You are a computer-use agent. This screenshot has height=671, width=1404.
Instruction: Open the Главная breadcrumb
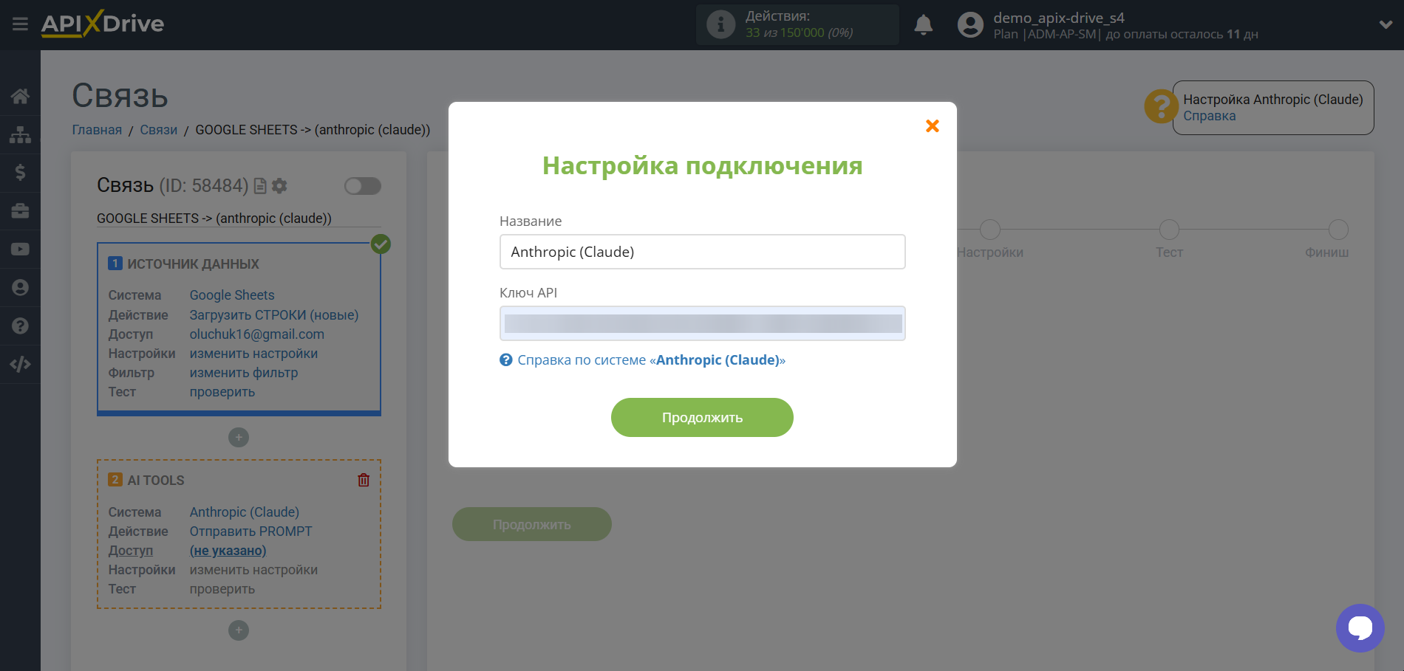pos(96,129)
